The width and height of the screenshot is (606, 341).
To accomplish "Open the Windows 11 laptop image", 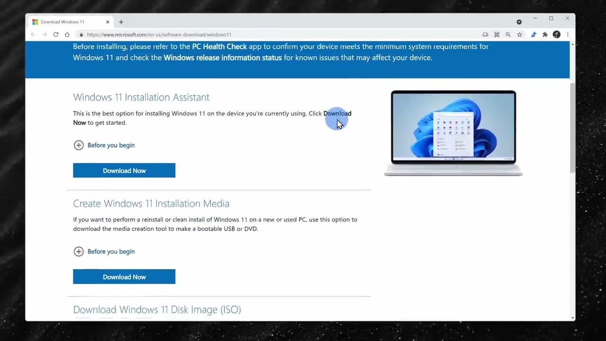I will tap(453, 133).
